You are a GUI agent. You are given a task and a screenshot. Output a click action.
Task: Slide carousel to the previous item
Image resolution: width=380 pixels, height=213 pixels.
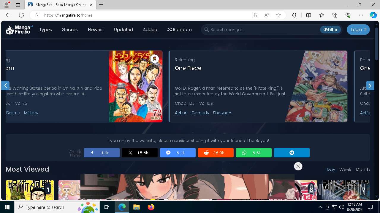click(x=5, y=85)
